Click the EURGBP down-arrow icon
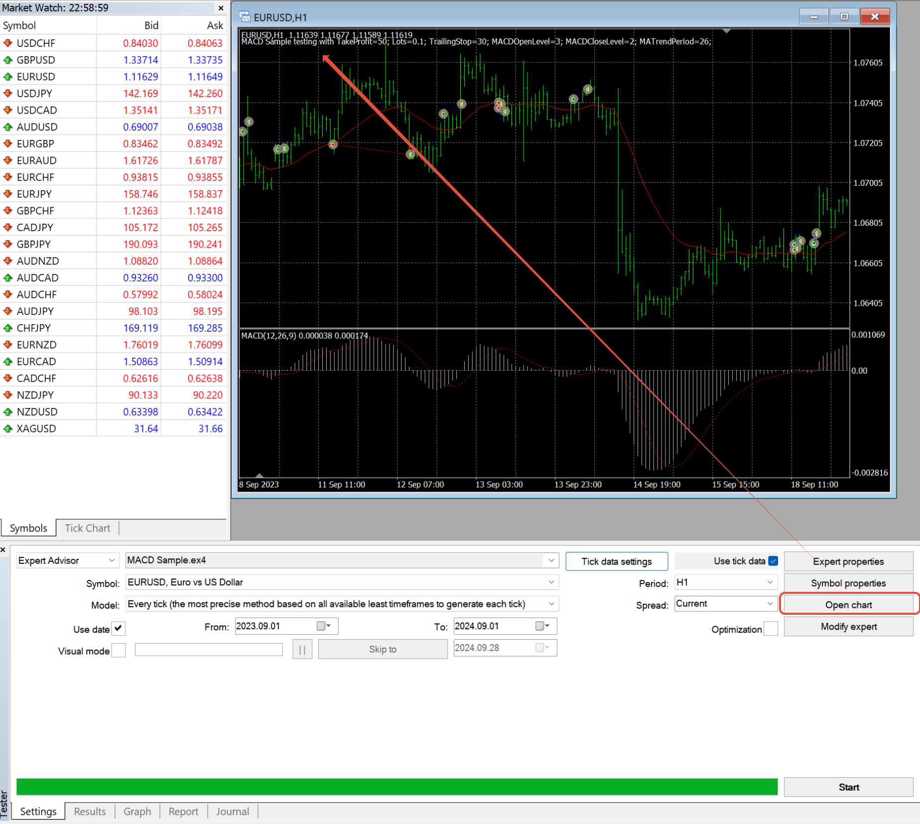Screen dimensions: 920x824 click(8, 143)
